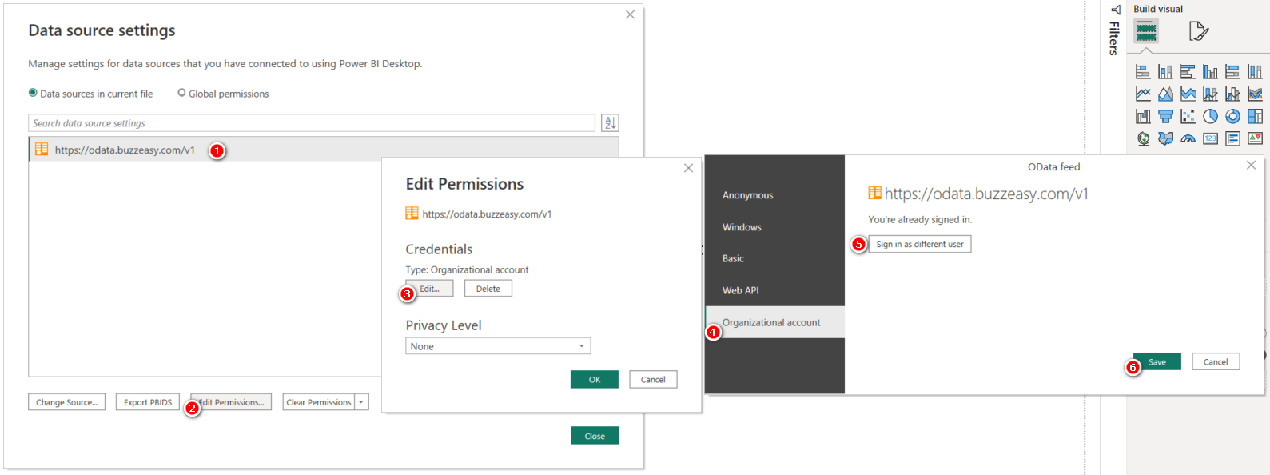Select Data sources in current file option
1270x475 pixels.
point(33,93)
